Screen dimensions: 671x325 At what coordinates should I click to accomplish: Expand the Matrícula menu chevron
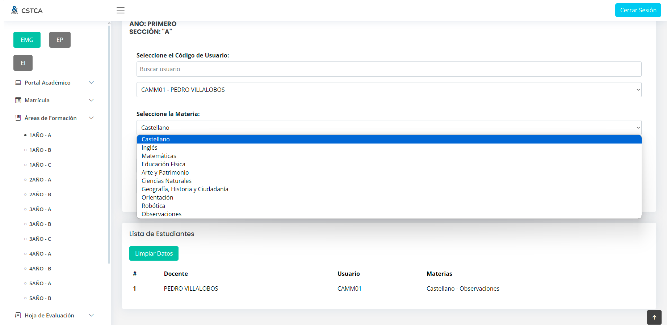(x=91, y=100)
